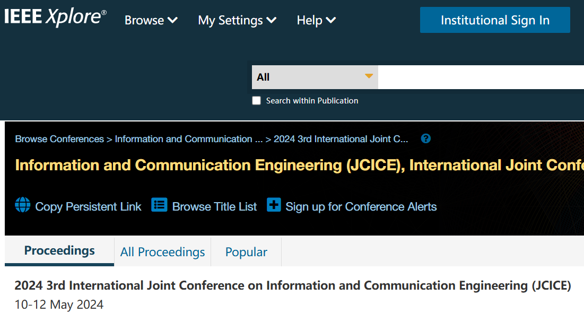Open Browse Title List

(x=214, y=206)
